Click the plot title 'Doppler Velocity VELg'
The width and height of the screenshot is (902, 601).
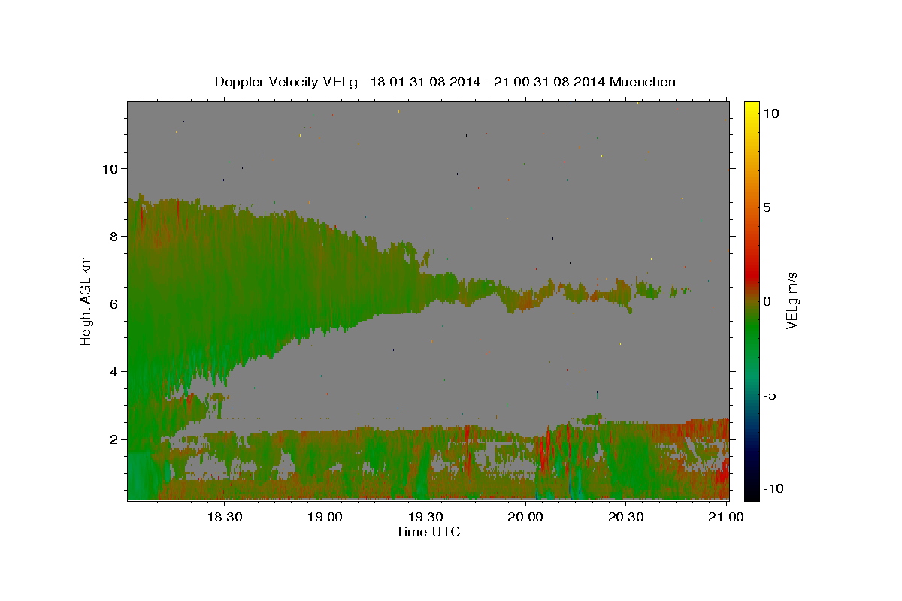(288, 82)
